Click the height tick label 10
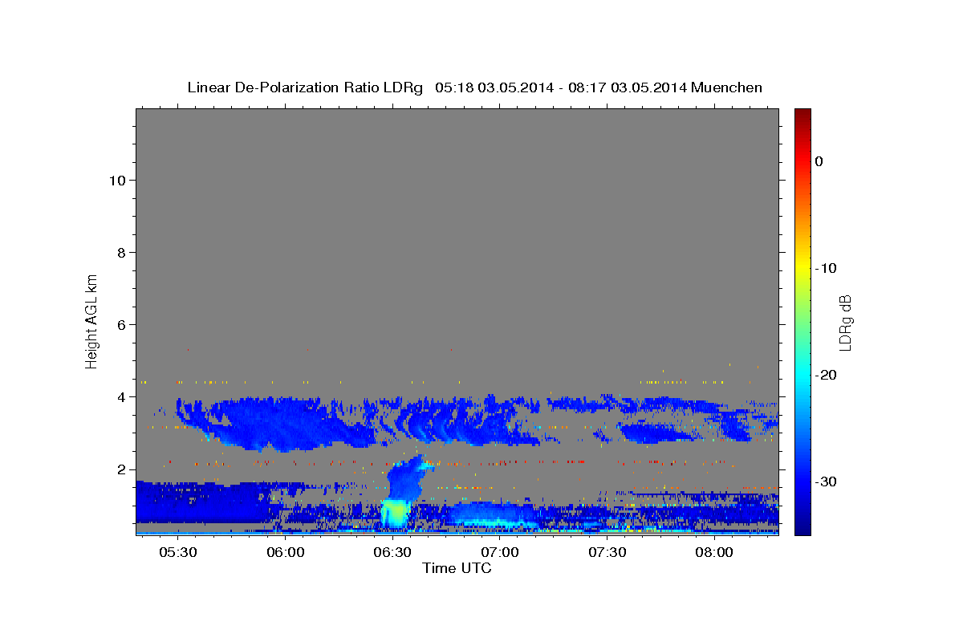The height and width of the screenshot is (642, 963). [x=116, y=180]
